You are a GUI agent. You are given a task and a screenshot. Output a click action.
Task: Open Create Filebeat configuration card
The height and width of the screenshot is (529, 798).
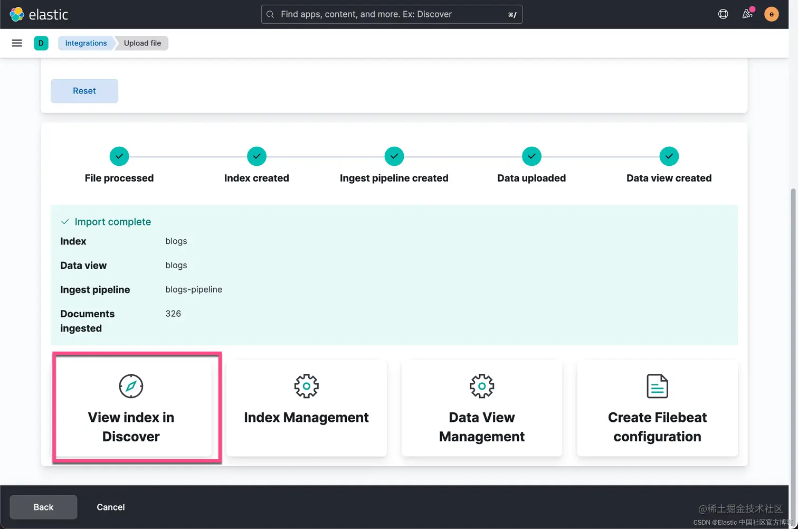click(657, 408)
